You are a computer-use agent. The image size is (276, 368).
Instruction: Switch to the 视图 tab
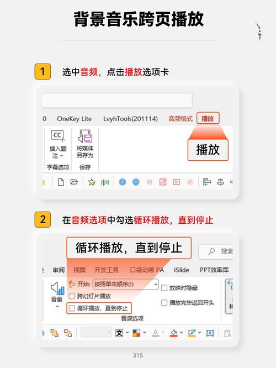79,270
